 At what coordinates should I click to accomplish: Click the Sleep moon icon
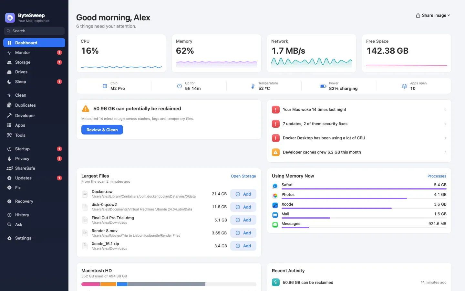click(9, 81)
